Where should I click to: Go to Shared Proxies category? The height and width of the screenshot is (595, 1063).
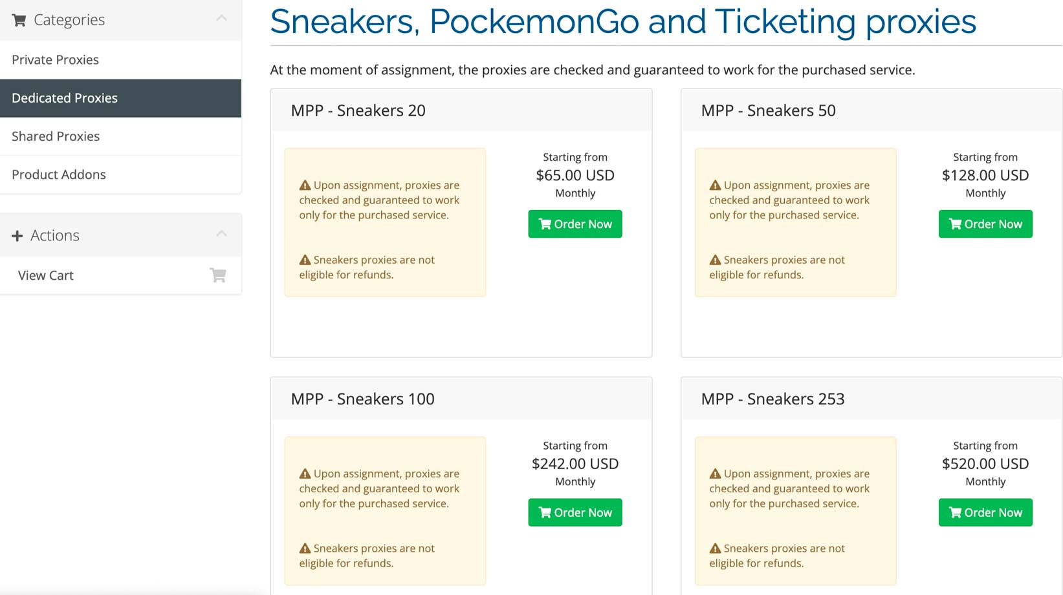coord(56,136)
